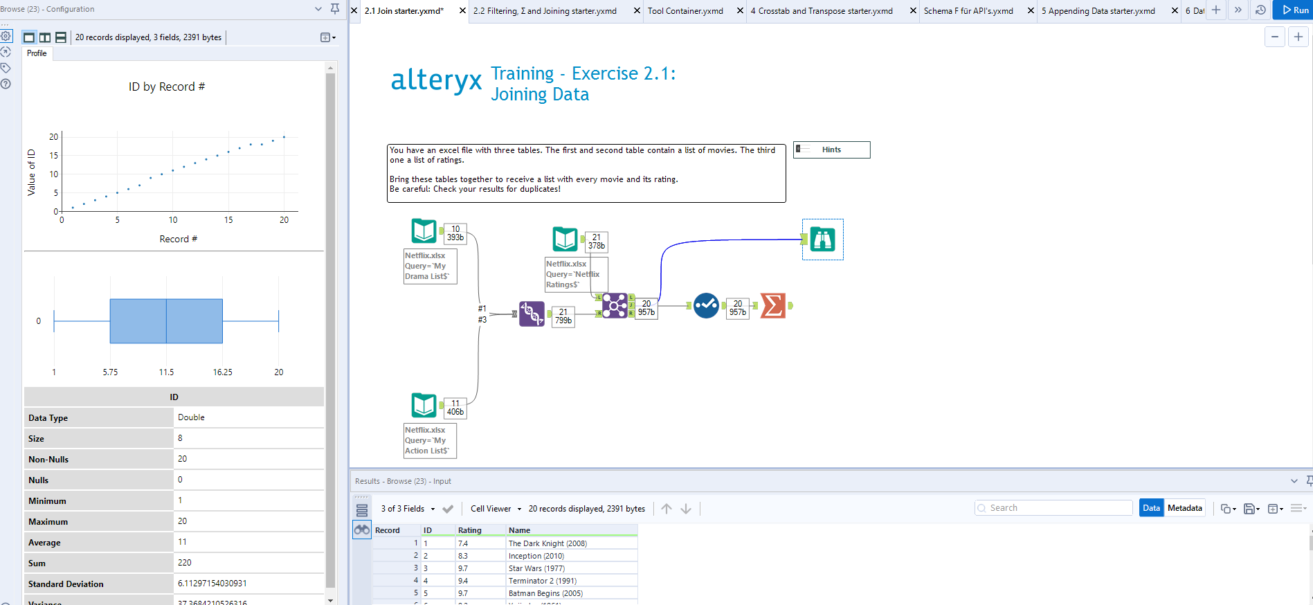Select the blue Select tool on canvas
This screenshot has width=1313, height=605.
(x=706, y=305)
